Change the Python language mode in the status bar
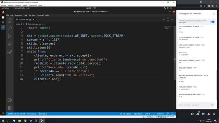 (x=160, y=114)
